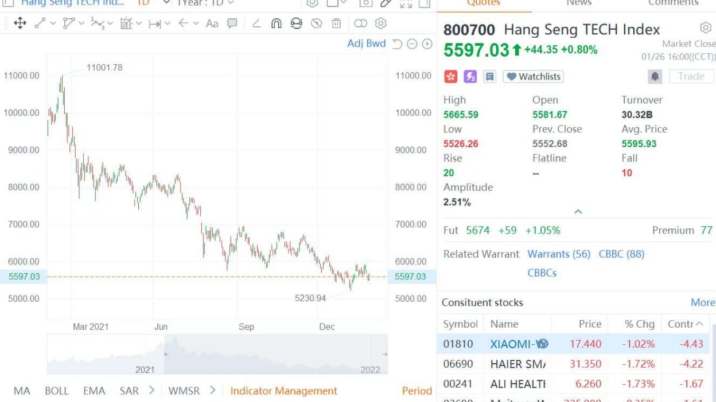The width and height of the screenshot is (716, 402).
Task: Click the Period button
Action: (417, 391)
